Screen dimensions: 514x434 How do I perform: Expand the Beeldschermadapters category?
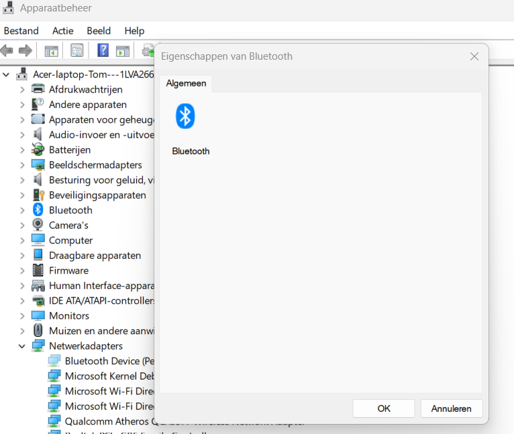click(22, 165)
